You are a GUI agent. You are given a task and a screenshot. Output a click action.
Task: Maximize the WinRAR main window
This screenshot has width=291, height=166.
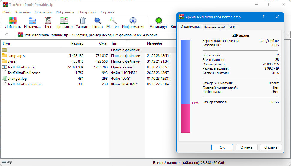click(270, 4)
